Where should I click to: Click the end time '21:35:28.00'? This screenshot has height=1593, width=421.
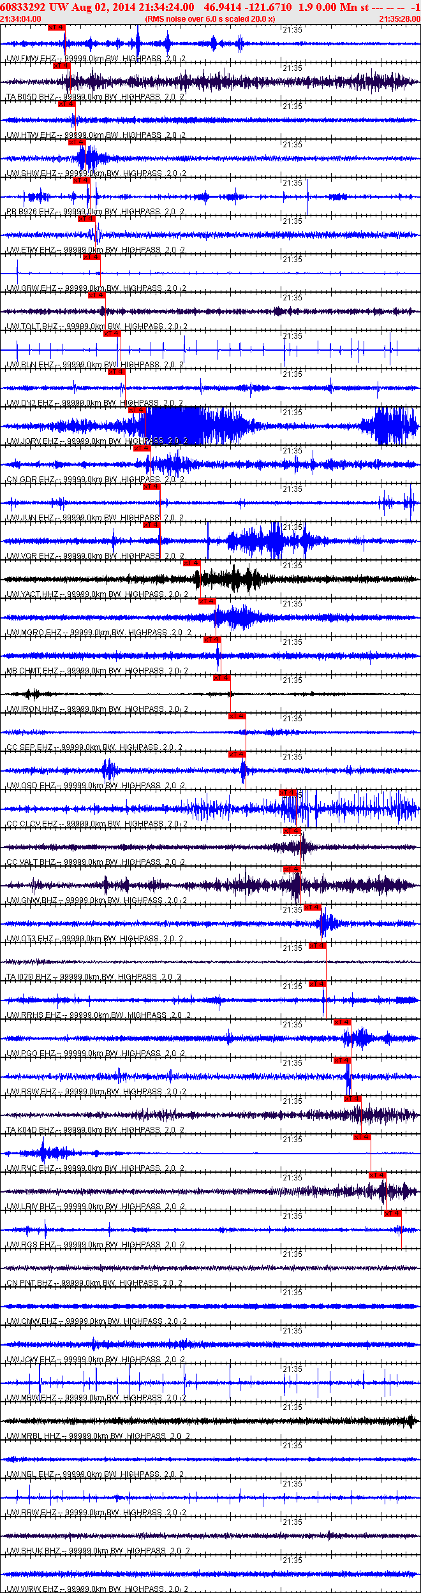tap(399, 19)
